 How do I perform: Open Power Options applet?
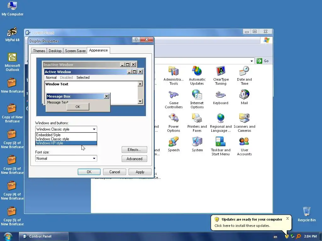(x=174, y=123)
